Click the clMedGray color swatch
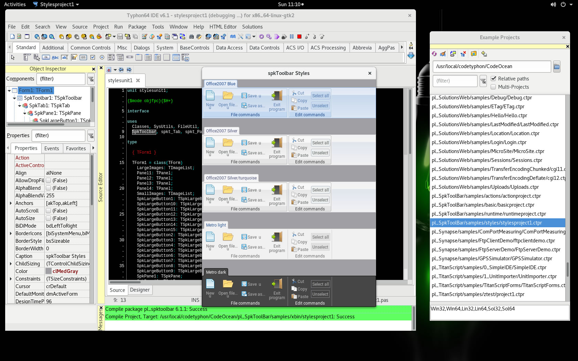Viewport: 578px width, 361px height. (x=49, y=271)
